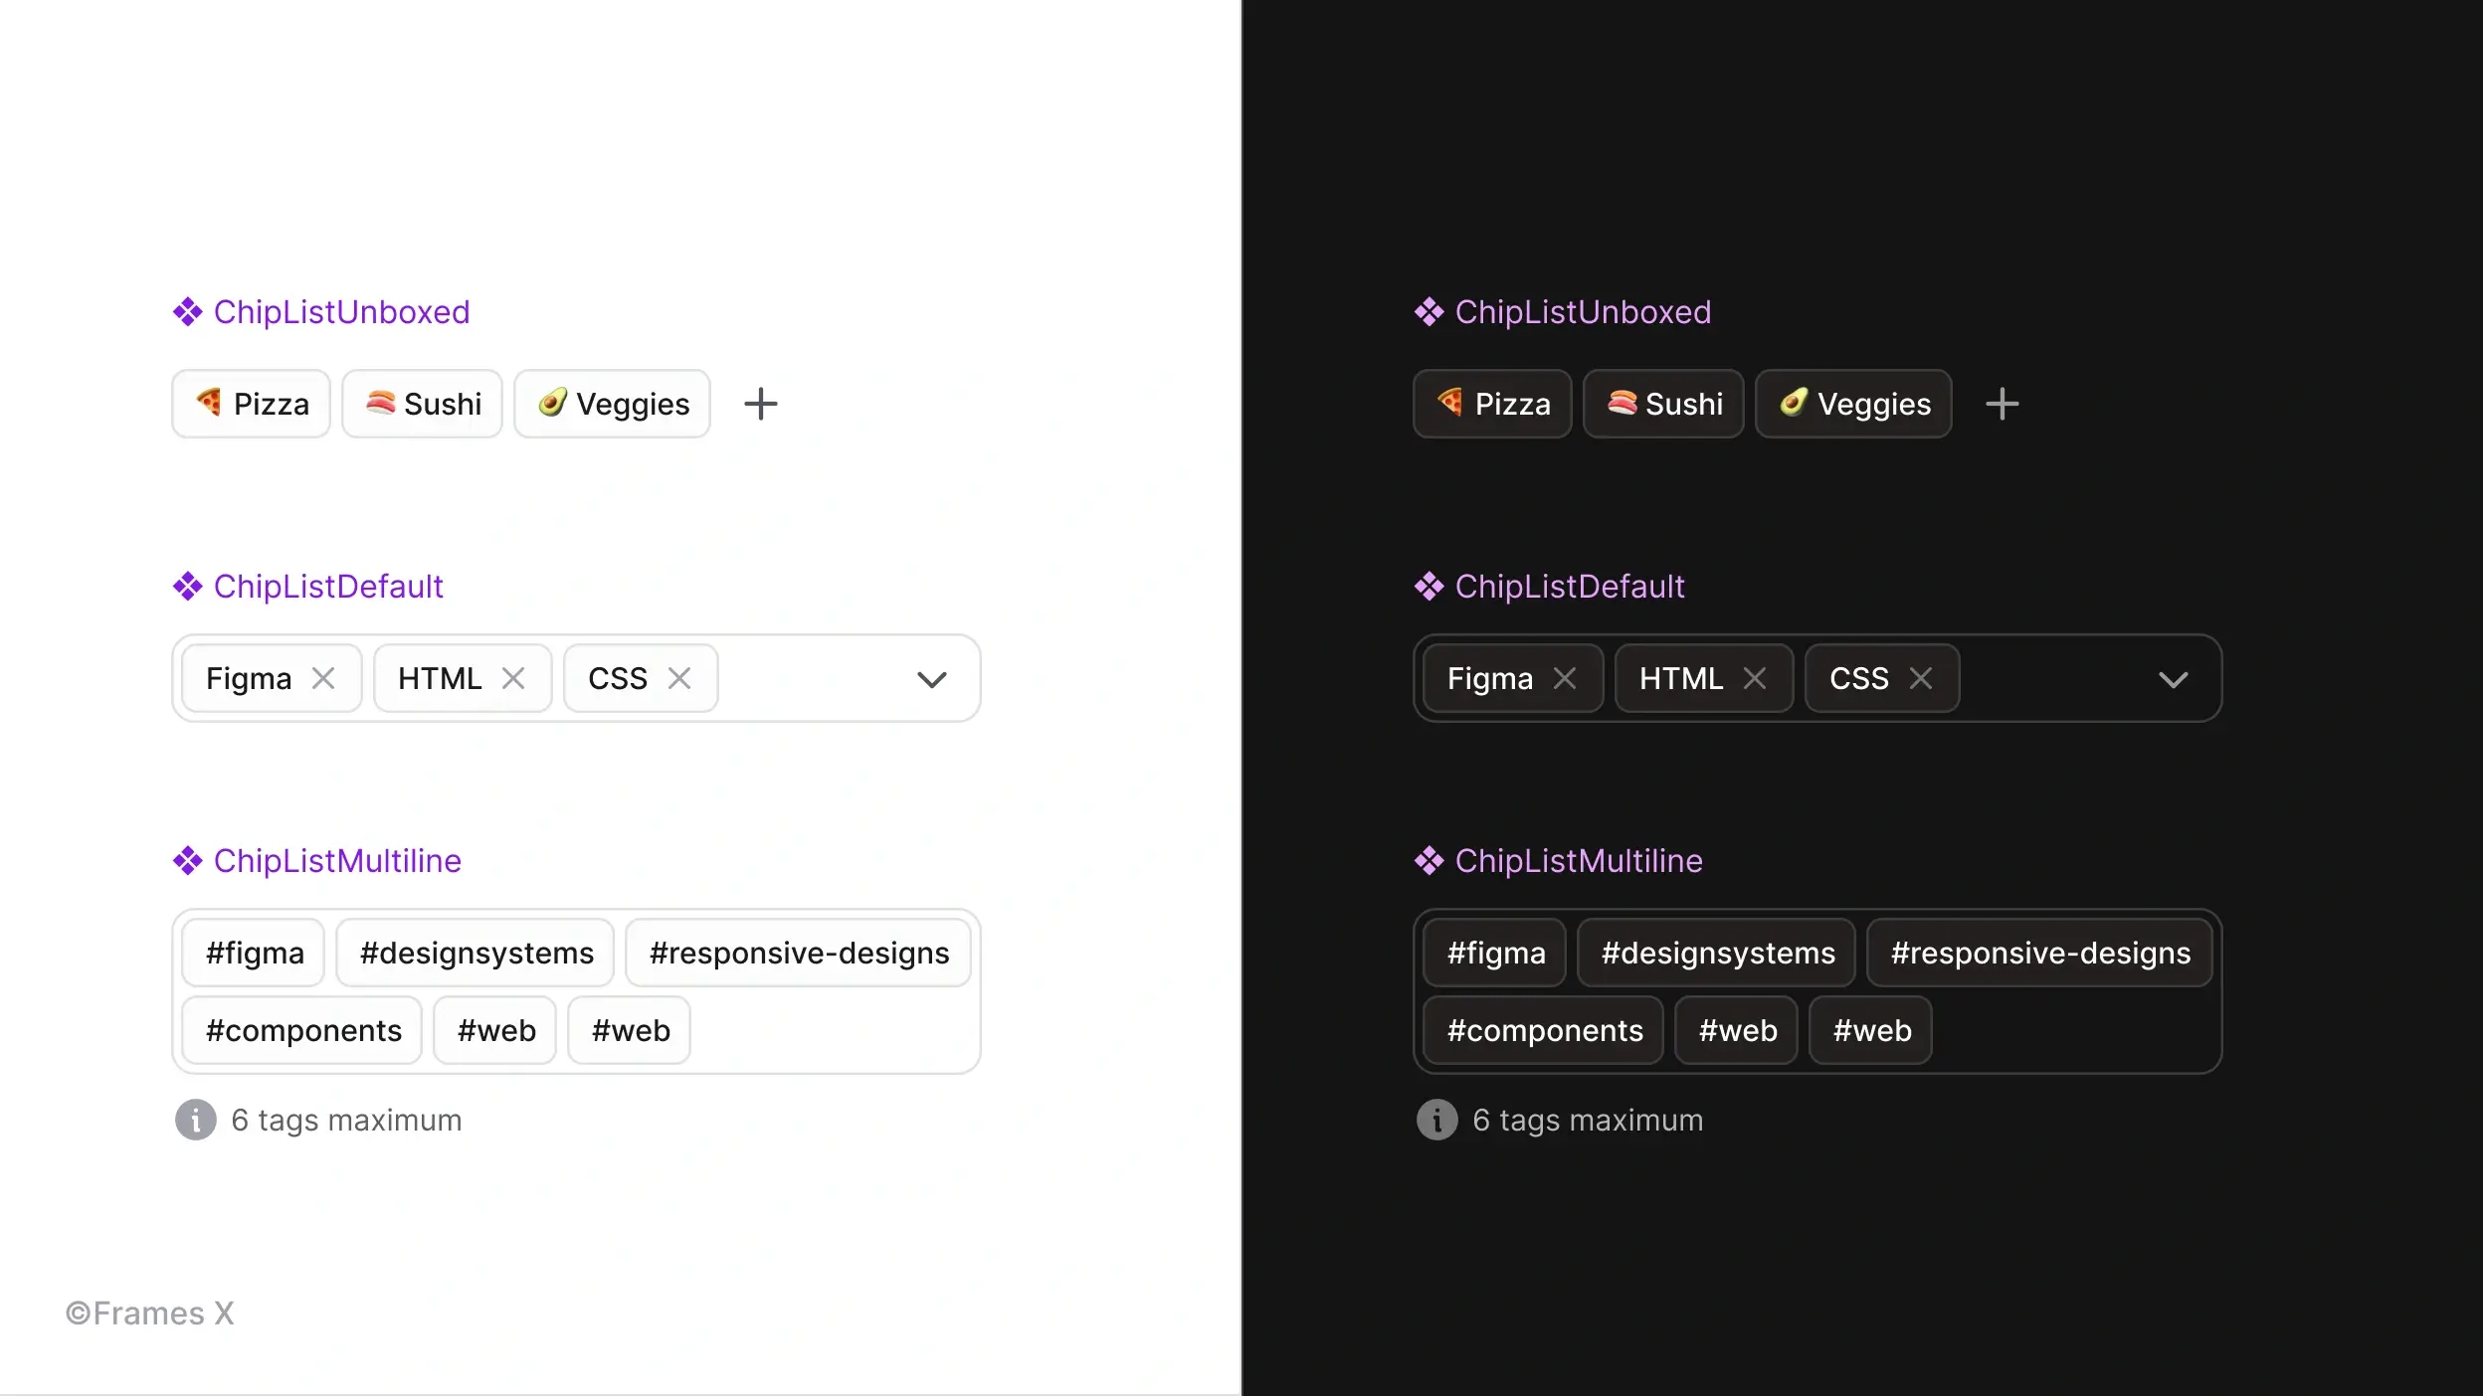2483x1396 pixels.
Task: Click the light ChipListUnboxed title text
Action: [x=341, y=312]
